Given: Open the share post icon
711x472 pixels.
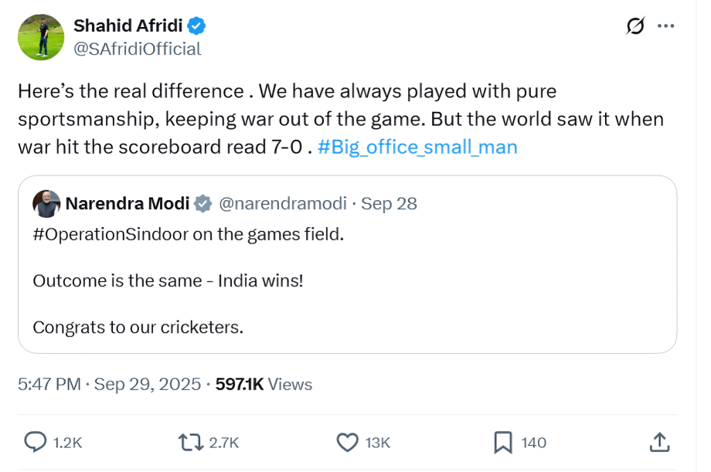Looking at the screenshot, I should [658, 442].
